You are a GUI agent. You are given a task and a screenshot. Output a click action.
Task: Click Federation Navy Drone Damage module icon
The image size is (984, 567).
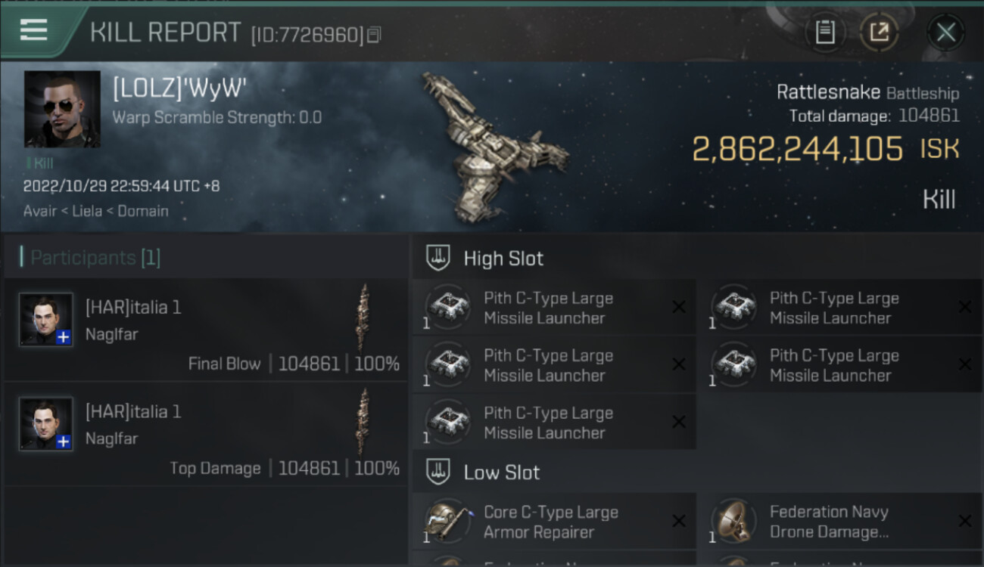coord(733,521)
